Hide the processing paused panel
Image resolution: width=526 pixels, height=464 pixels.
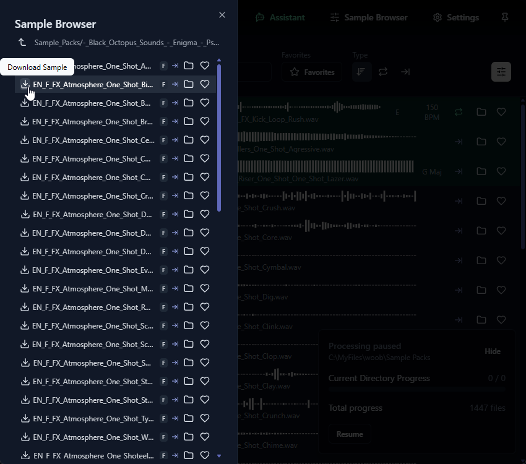493,351
